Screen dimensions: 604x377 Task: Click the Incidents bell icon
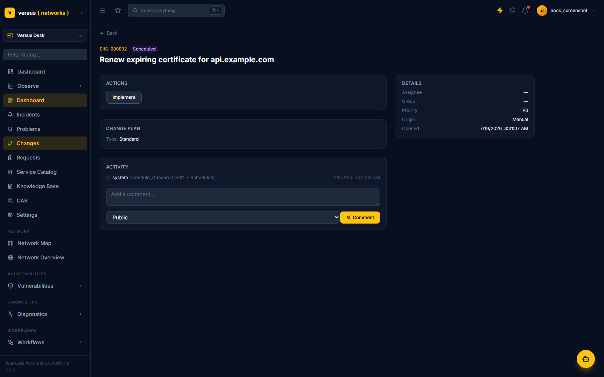pos(10,115)
